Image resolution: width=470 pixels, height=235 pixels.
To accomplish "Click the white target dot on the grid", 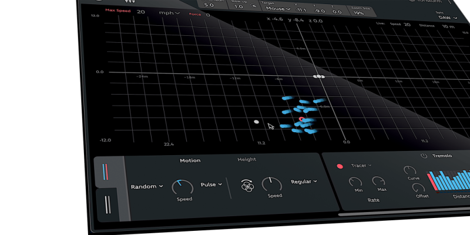I will tap(256, 122).
